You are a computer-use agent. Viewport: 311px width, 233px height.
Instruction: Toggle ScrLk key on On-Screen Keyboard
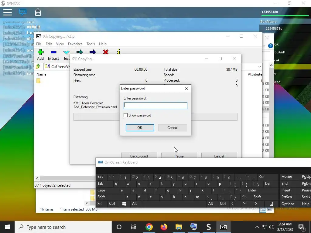(306, 197)
